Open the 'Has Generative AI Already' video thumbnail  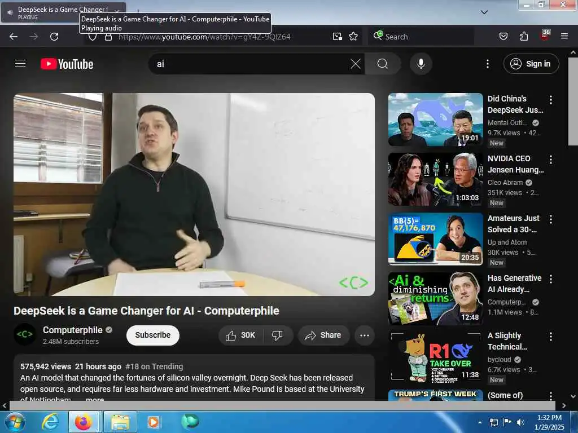point(435,299)
